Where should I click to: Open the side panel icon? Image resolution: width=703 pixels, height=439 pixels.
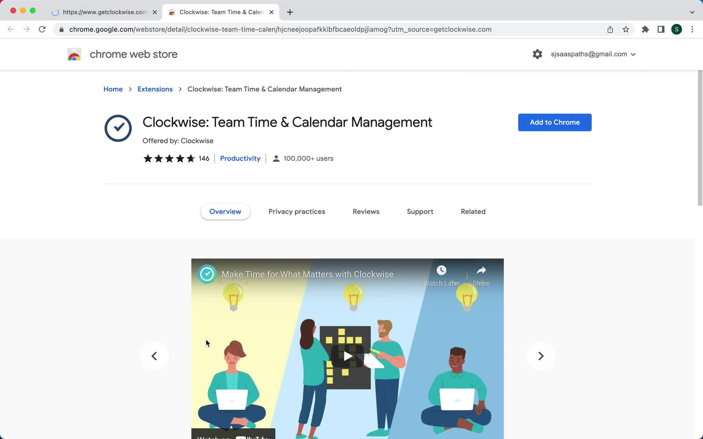point(661,29)
